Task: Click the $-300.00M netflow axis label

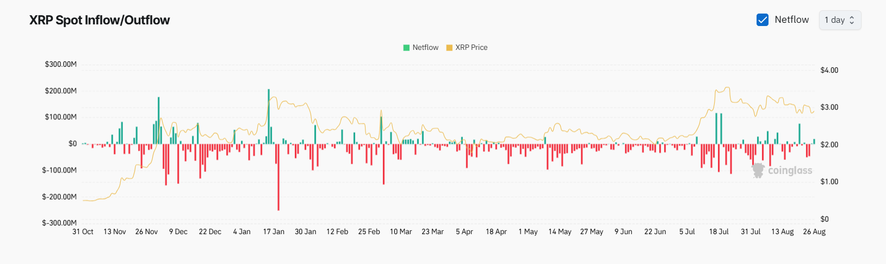Action: [59, 223]
